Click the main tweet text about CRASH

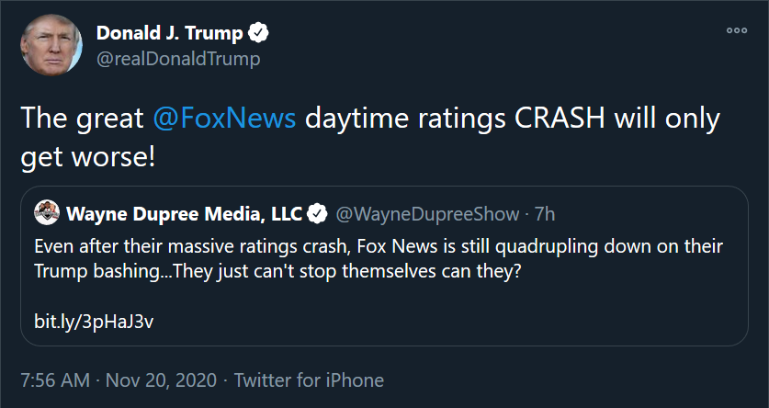[370, 138]
